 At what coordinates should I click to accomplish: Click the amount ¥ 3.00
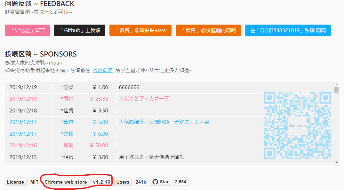click(100, 157)
